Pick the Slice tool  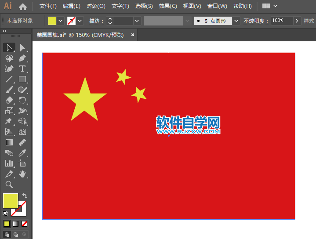click(9, 174)
